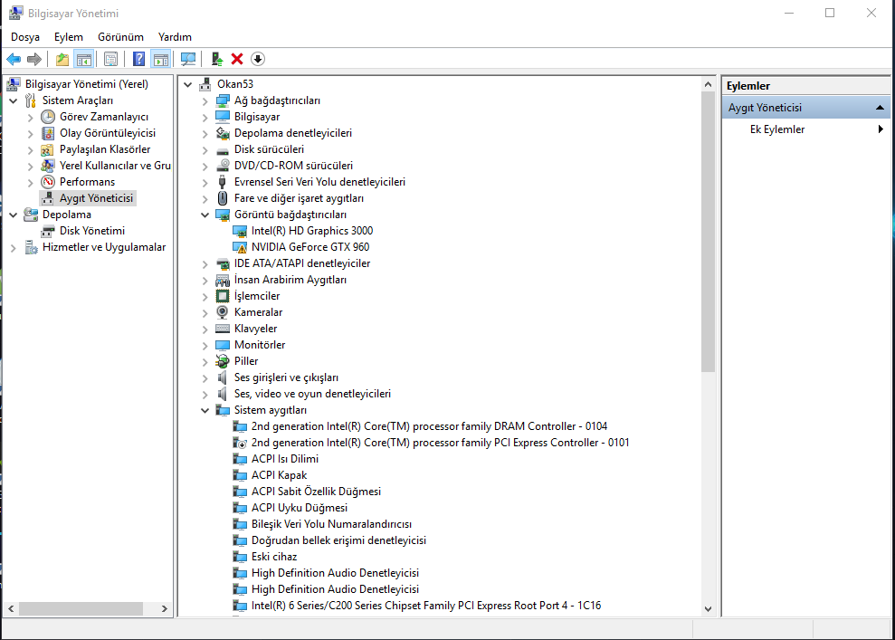
Task: Select the IDE ATA/ATAPI denetleyiciler label
Action: [302, 263]
